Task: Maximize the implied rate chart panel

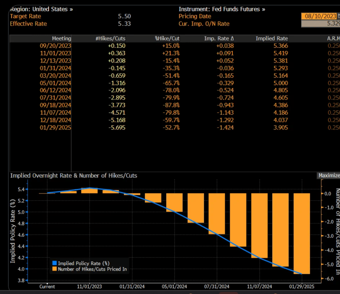Action: click(329, 176)
